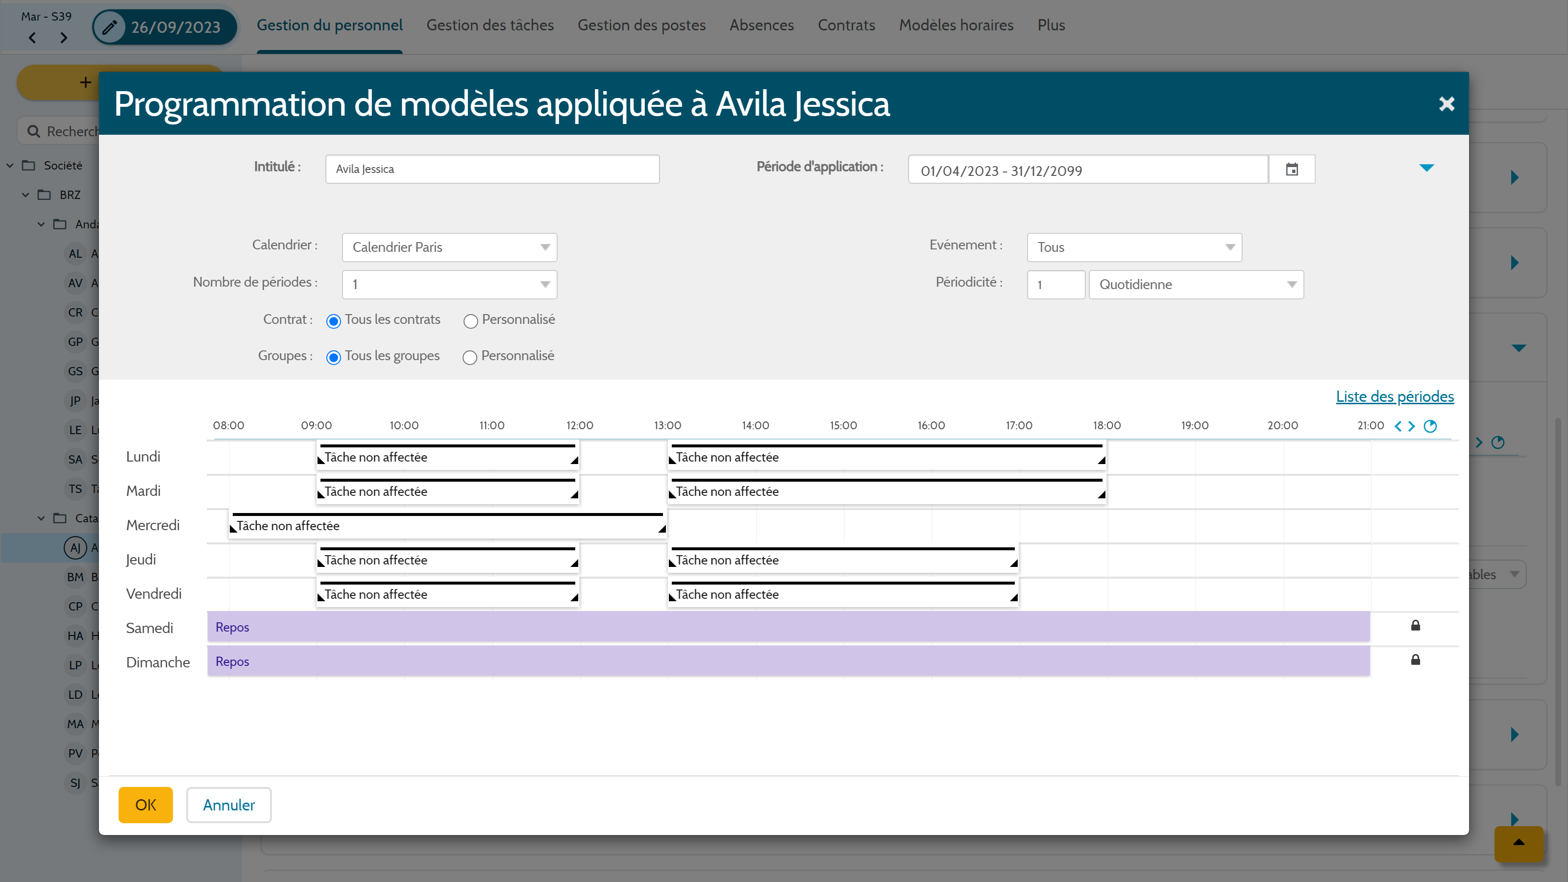Open the Evénement Tous dropdown
Viewport: 1568px width, 882px height.
1134,247
